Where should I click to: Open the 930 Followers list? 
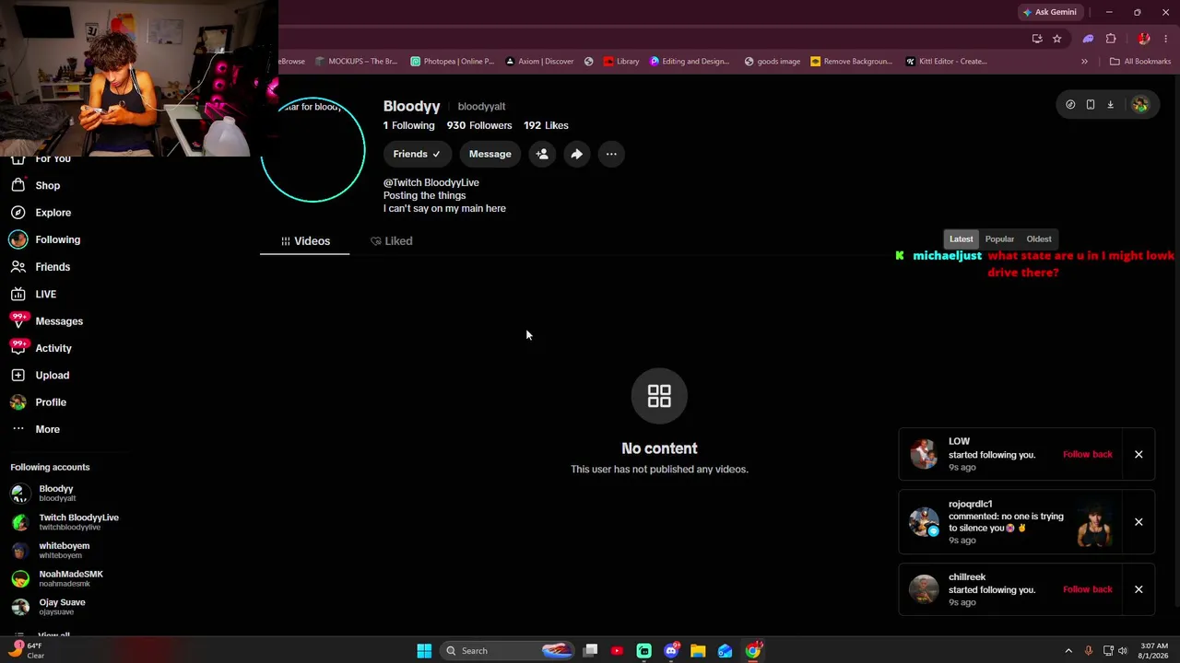pyautogui.click(x=479, y=125)
